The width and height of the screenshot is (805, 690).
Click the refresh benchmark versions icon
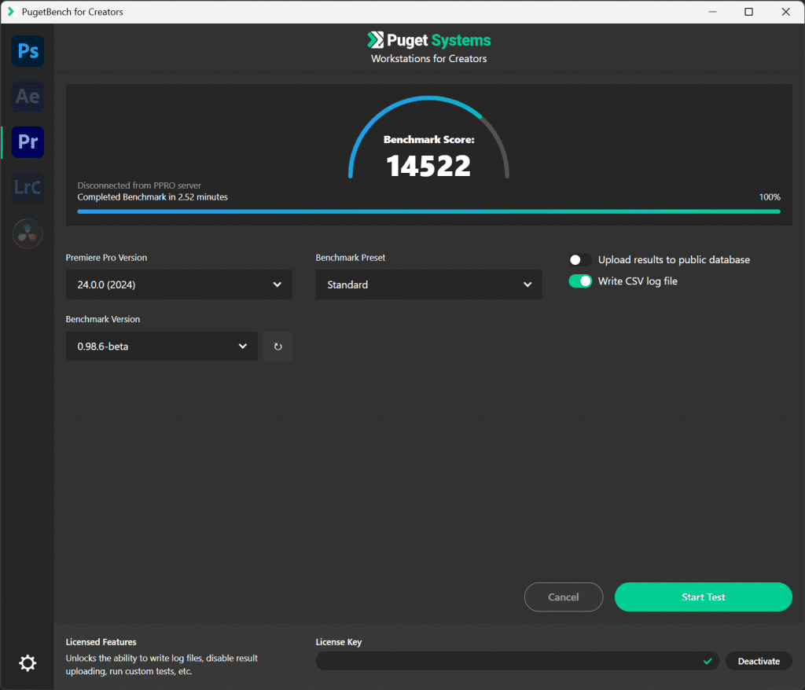pos(278,347)
